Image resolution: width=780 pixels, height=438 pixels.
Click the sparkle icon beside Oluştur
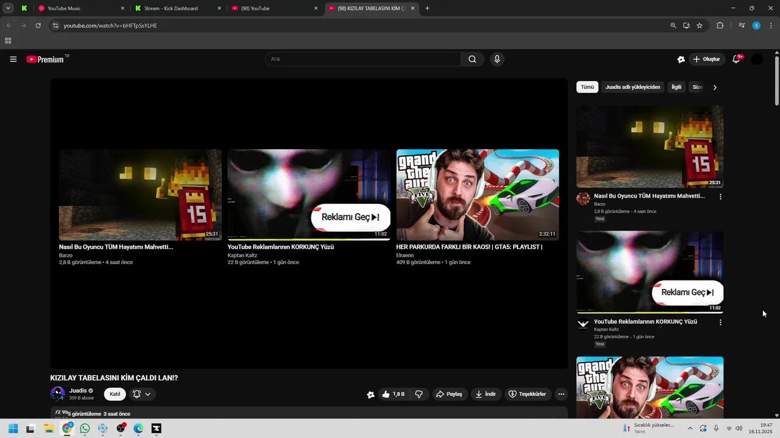pyautogui.click(x=681, y=59)
